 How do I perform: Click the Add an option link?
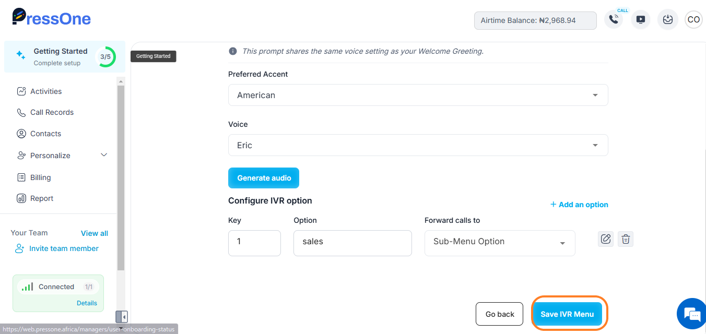579,205
